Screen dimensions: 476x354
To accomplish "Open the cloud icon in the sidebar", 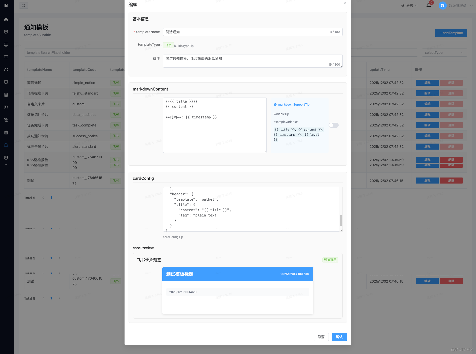I will point(6,70).
